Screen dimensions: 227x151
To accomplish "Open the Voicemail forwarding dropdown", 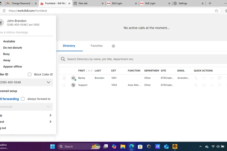I will 48,107.
